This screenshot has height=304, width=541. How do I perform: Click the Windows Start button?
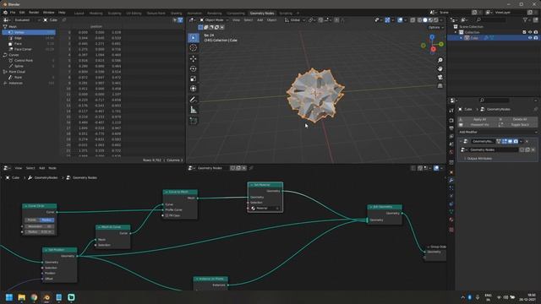point(9,297)
